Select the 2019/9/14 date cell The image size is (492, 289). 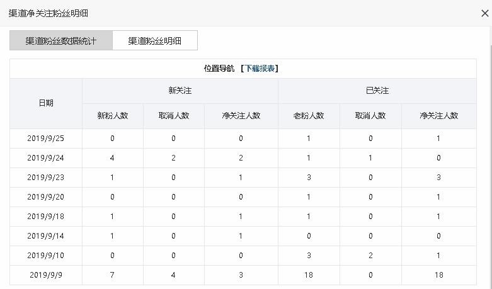(x=46, y=236)
